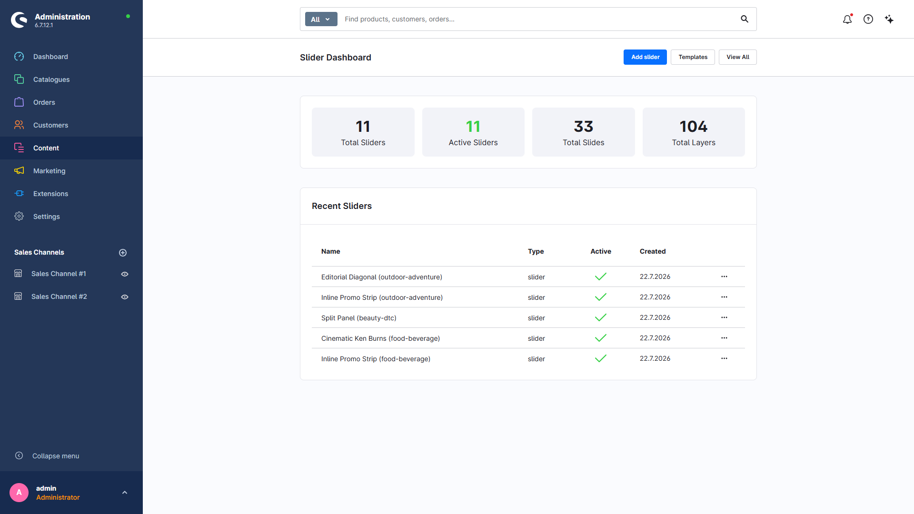Click the Customers people icon
The height and width of the screenshot is (514, 914).
pos(19,125)
